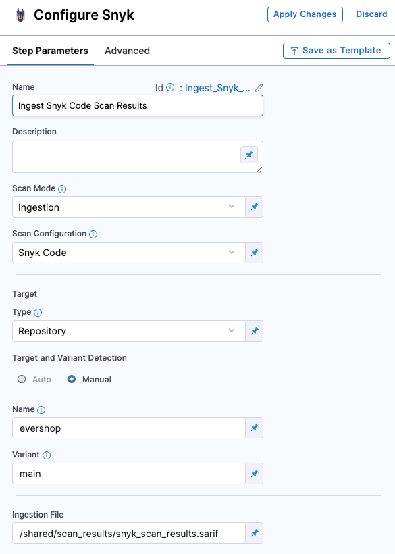
Task: Click the pin icon beside Description field
Action: (249, 155)
